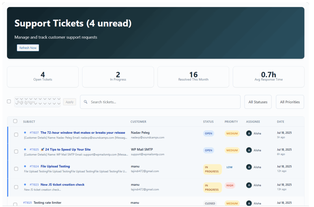Screen dimensions: 314x207
Task: Click Alisha's avatar on ticket #T1027
Action: [249, 133]
